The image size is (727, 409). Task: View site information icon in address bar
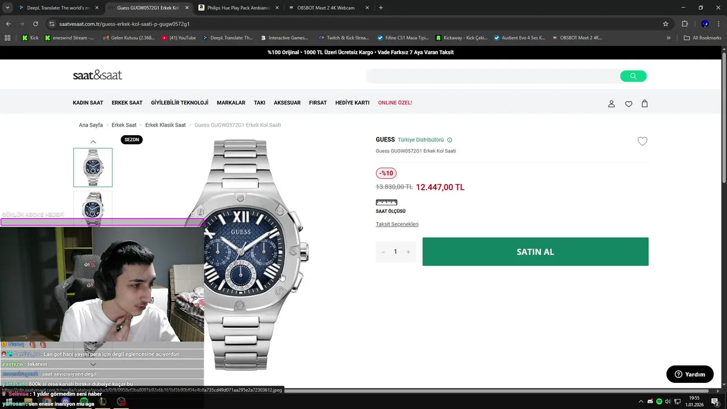[52, 24]
